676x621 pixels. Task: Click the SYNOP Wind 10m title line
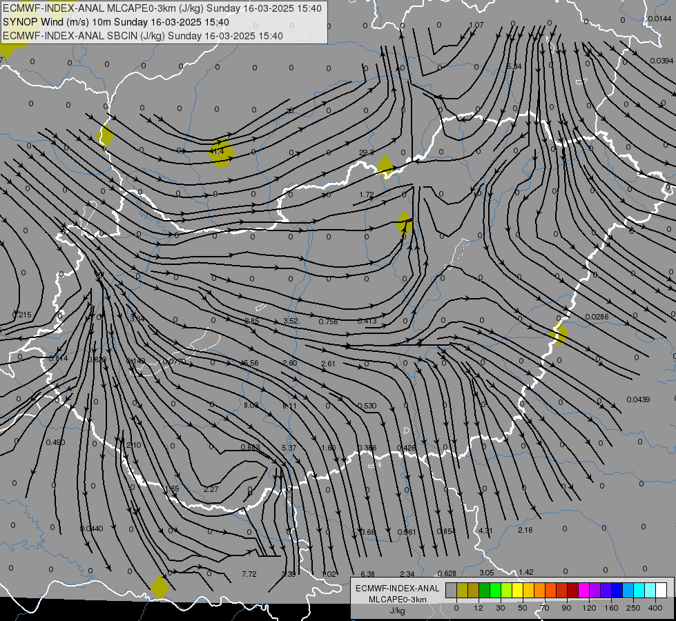click(x=116, y=22)
